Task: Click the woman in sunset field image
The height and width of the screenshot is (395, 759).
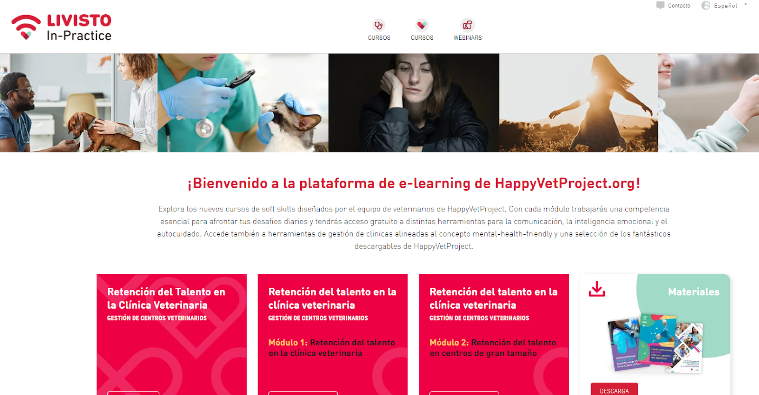Action: (578, 102)
